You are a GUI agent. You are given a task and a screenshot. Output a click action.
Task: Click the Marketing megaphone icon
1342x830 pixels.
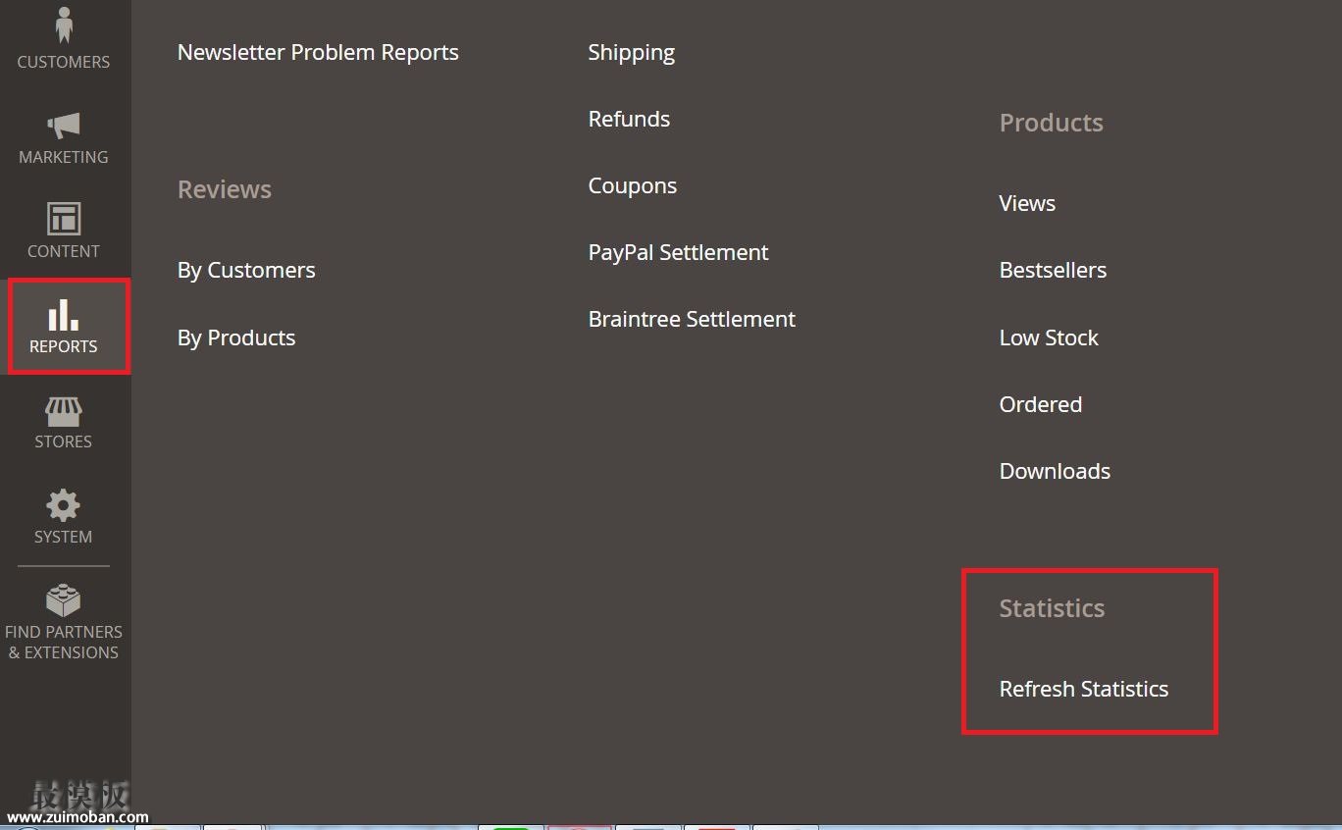coord(64,126)
